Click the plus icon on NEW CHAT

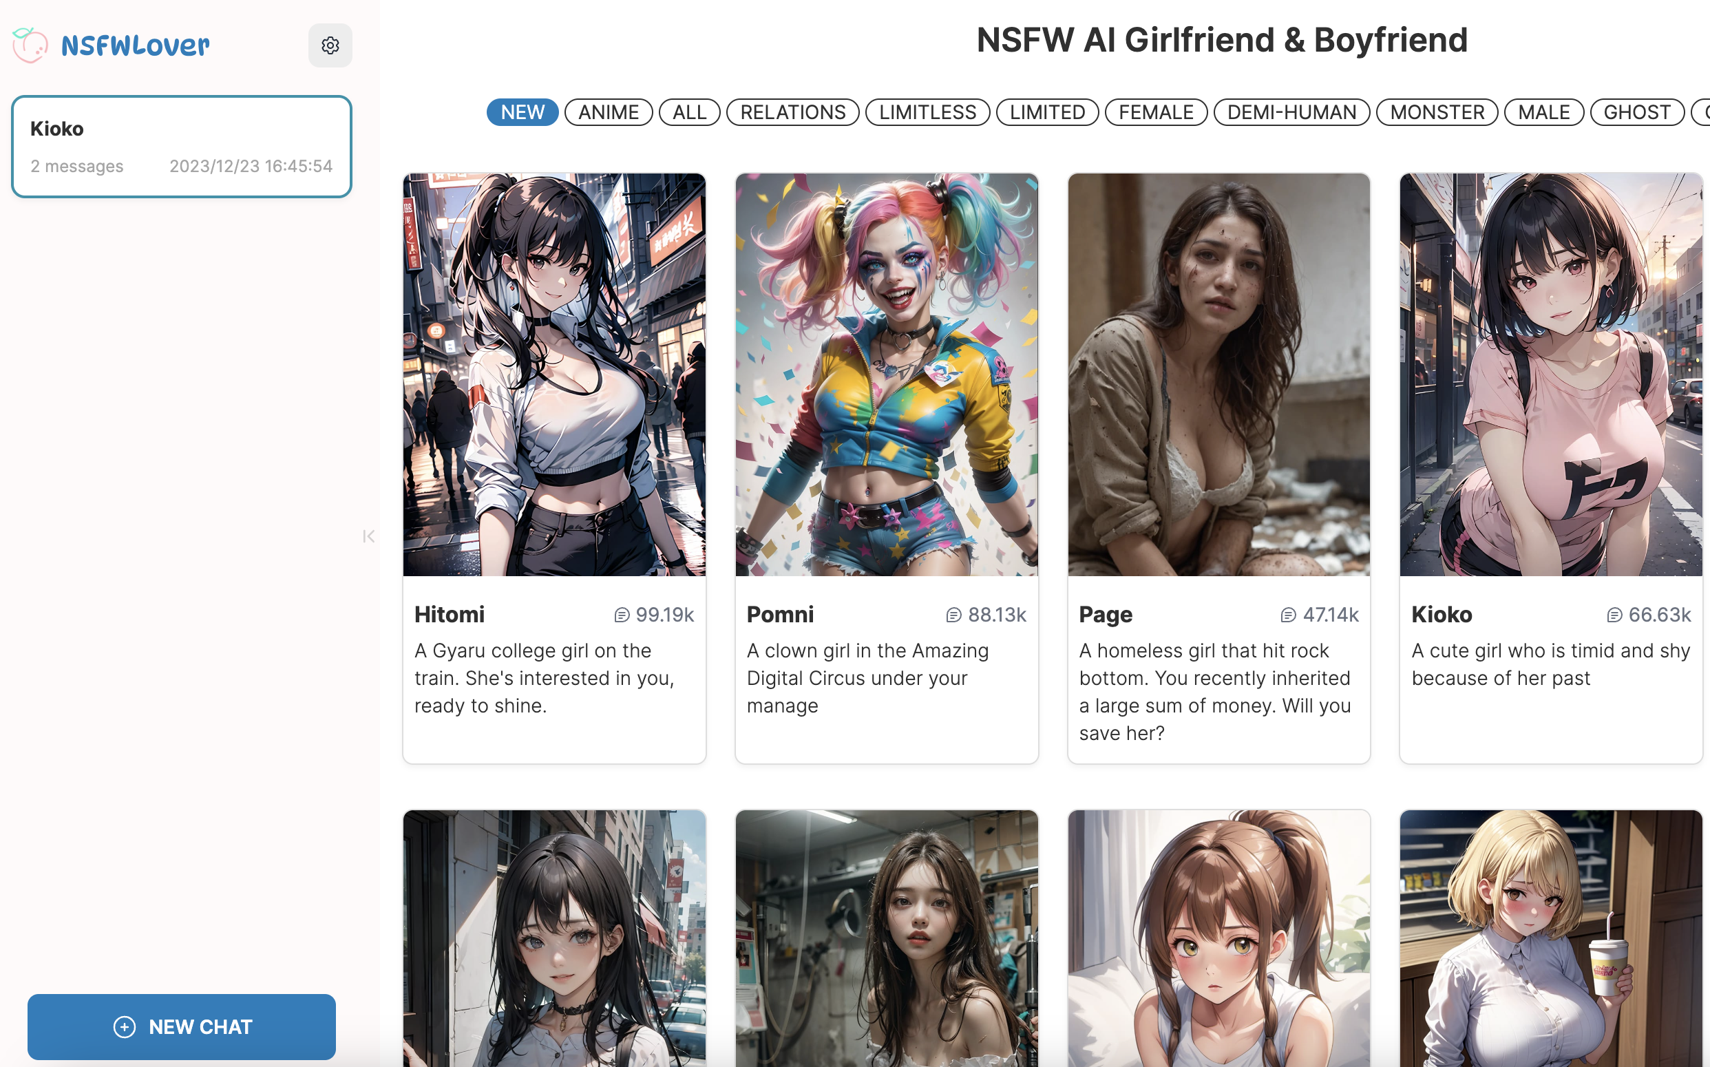point(124,1027)
